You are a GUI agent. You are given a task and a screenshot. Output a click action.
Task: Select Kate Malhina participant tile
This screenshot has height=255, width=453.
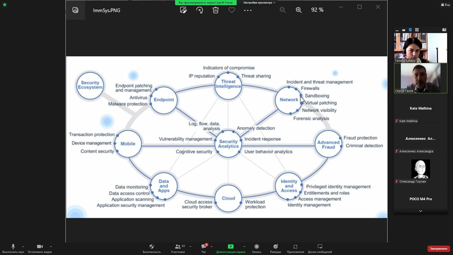point(420,108)
